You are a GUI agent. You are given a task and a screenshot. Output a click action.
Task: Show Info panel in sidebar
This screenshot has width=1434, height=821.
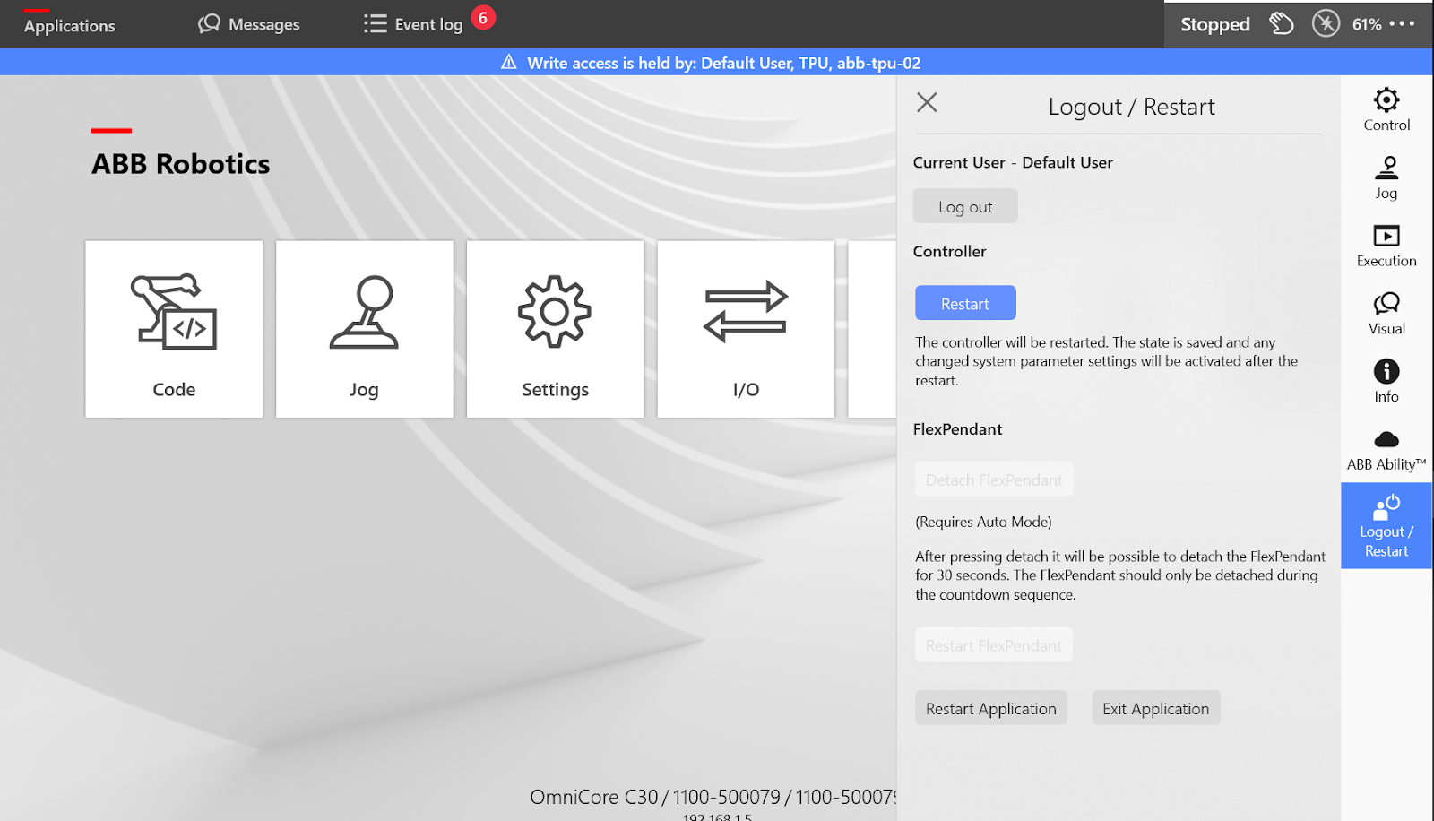1386,382
